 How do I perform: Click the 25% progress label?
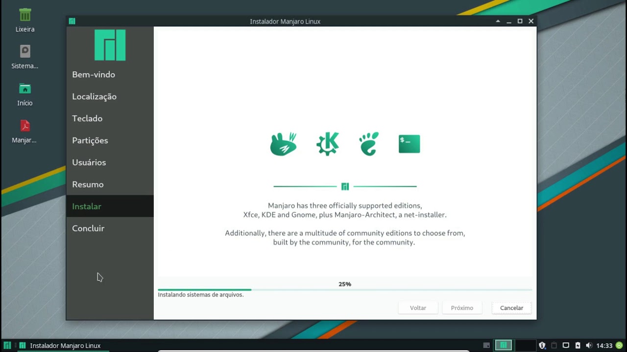[345, 284]
